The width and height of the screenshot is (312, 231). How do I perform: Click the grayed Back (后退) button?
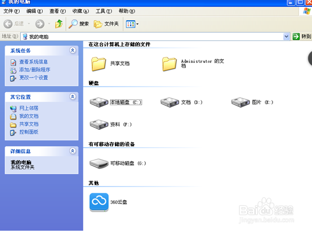pyautogui.click(x=14, y=24)
